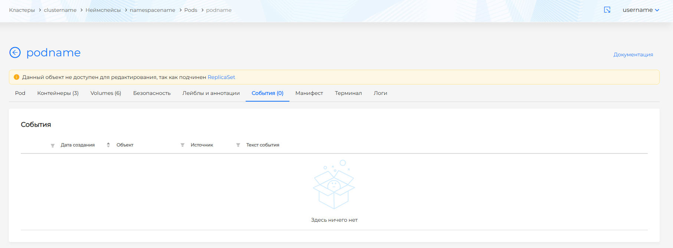Click the back arrow beside podname title
The image size is (673, 248).
15,53
